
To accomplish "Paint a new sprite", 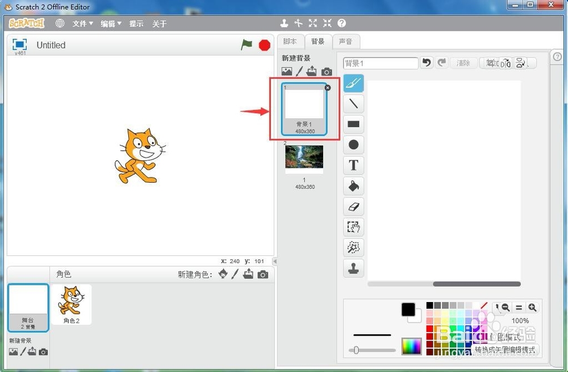I will [x=235, y=274].
